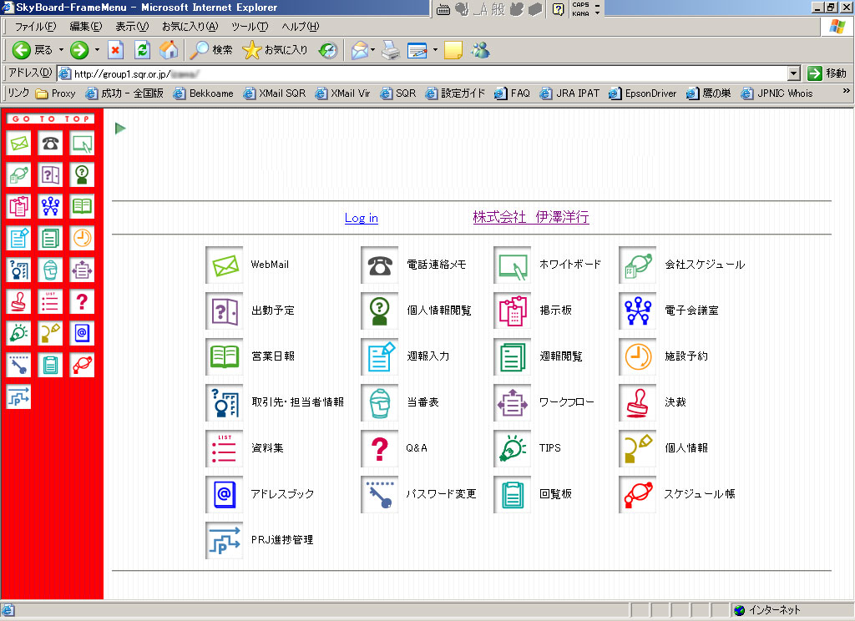The width and height of the screenshot is (855, 621).
Task: Open the JPNIC Whois link bar item
Action: point(777,93)
